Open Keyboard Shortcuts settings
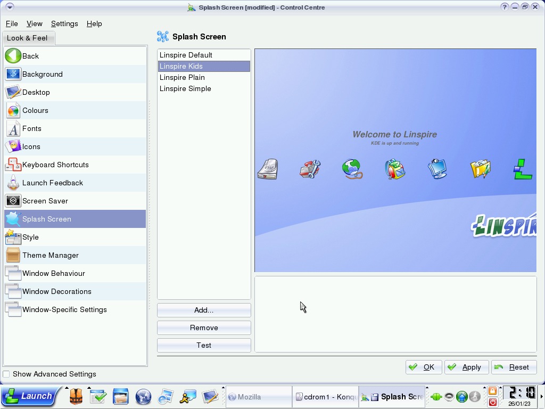545x409 pixels. click(x=55, y=165)
